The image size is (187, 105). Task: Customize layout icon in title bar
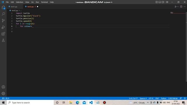click(x=167, y=2)
